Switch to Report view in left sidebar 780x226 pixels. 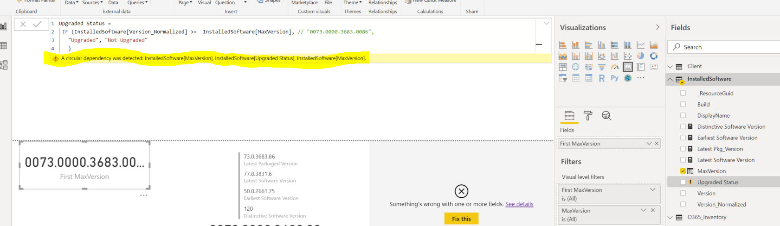[x=4, y=26]
